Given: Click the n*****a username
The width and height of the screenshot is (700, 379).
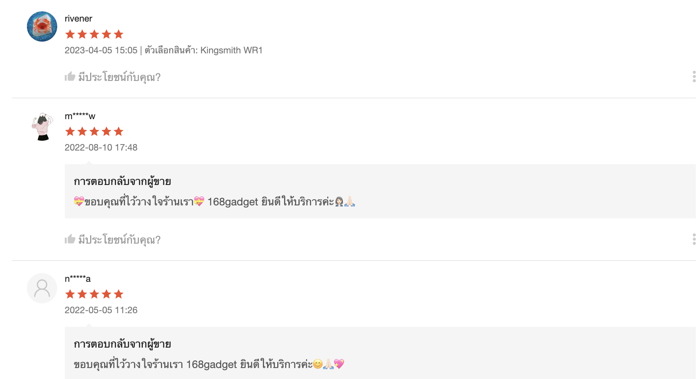Looking at the screenshot, I should [x=78, y=279].
